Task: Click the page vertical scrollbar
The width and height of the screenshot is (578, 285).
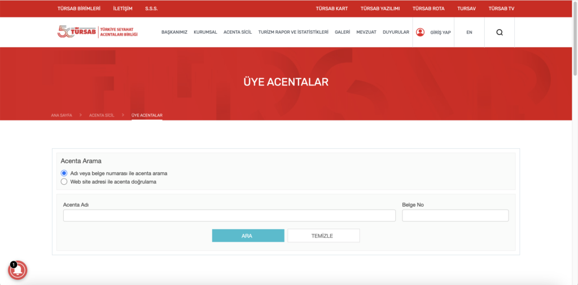Action: 575,39
